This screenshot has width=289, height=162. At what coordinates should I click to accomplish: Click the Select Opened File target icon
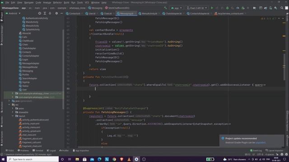point(40,13)
